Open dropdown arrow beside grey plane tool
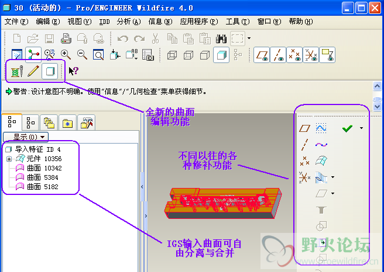Viewport: 384px width, 272px height. 333,193
